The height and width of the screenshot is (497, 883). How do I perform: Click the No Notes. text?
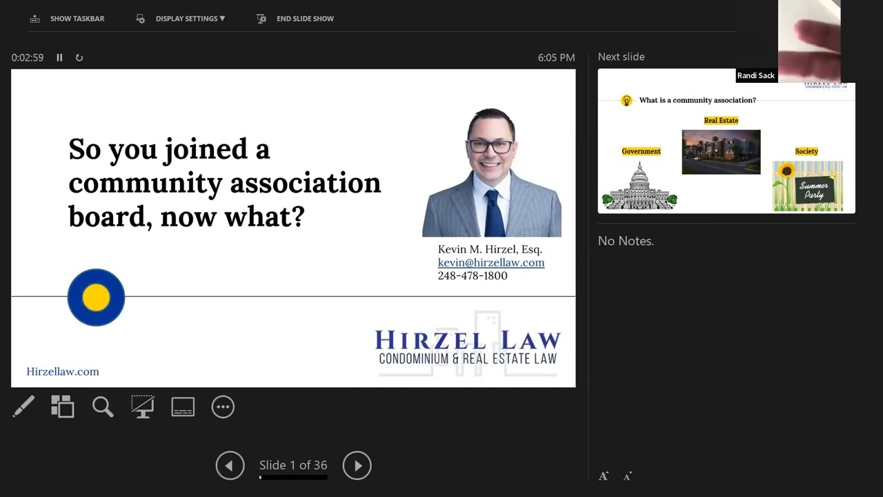(626, 241)
